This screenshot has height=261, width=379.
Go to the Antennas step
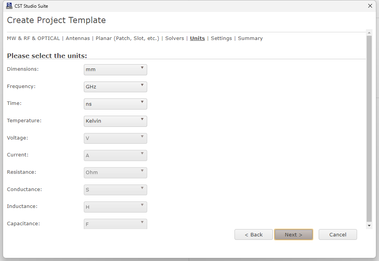(78, 38)
